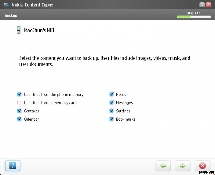Click the Backup heading text
215x175 pixels.
[x=11, y=15]
